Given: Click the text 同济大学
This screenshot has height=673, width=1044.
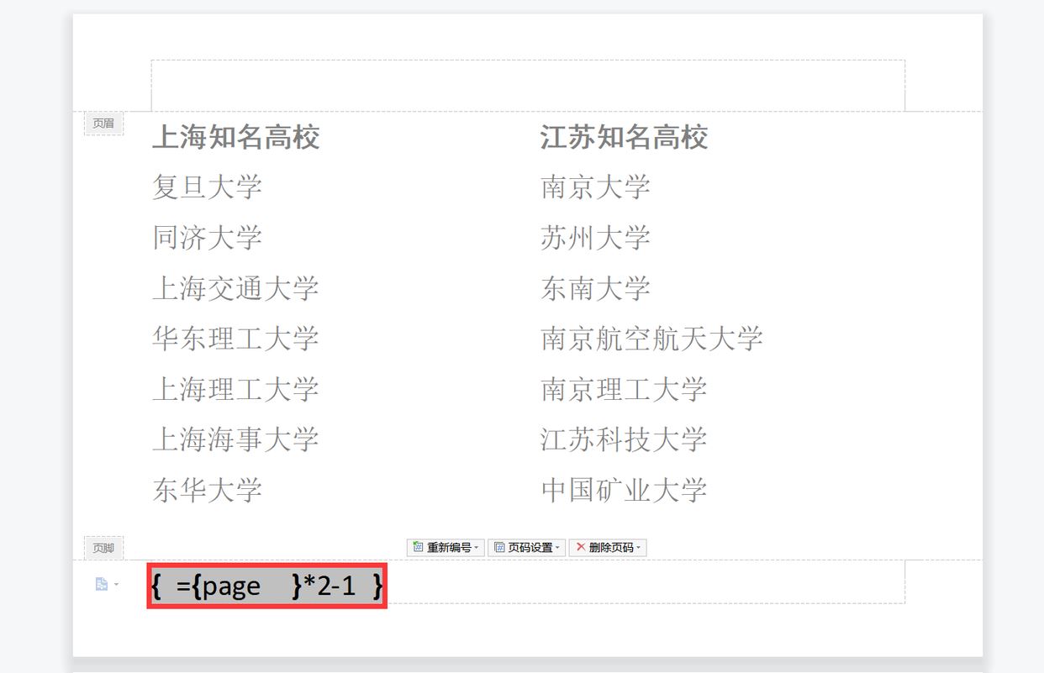Looking at the screenshot, I should (207, 238).
